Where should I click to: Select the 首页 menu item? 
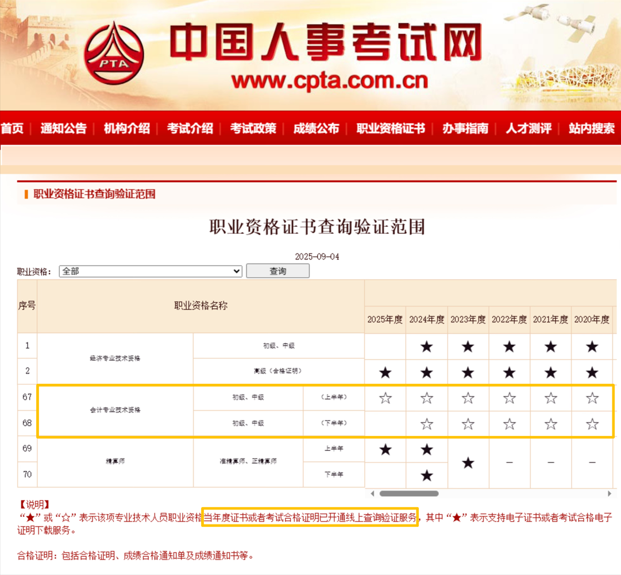pos(11,129)
